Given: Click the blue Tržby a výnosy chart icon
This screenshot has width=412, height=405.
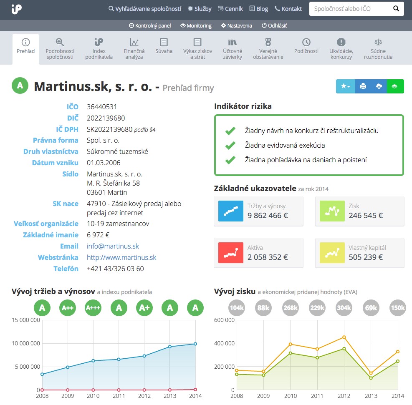Looking at the screenshot, I should (x=231, y=211).
